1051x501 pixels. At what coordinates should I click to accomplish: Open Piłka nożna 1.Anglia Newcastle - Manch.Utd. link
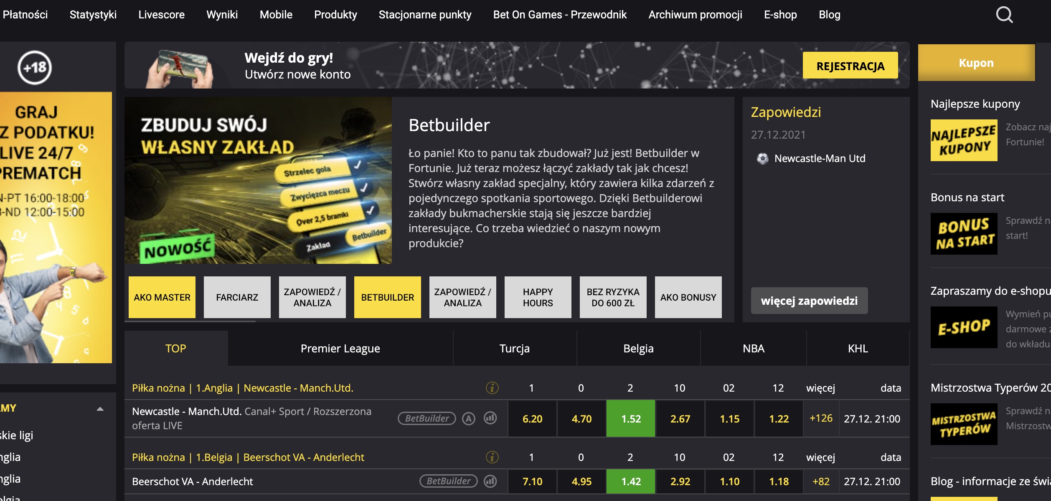243,388
